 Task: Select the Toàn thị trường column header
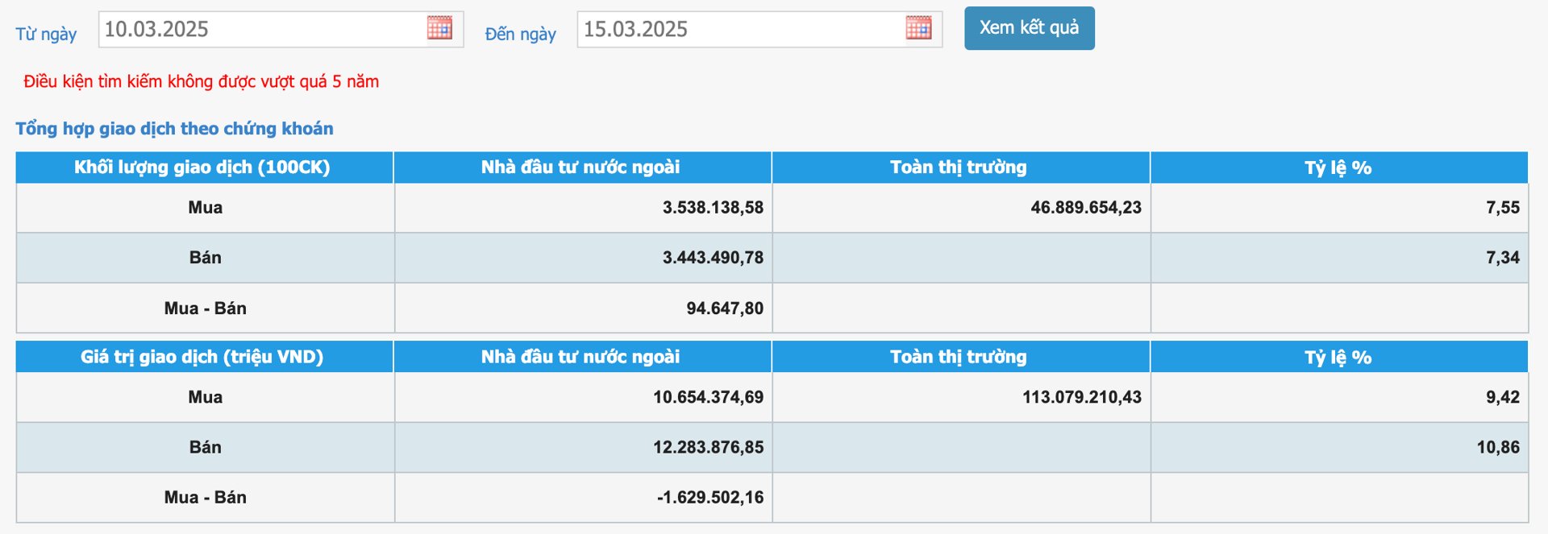(961, 168)
